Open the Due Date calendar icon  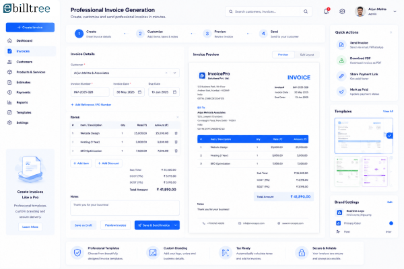174,92
